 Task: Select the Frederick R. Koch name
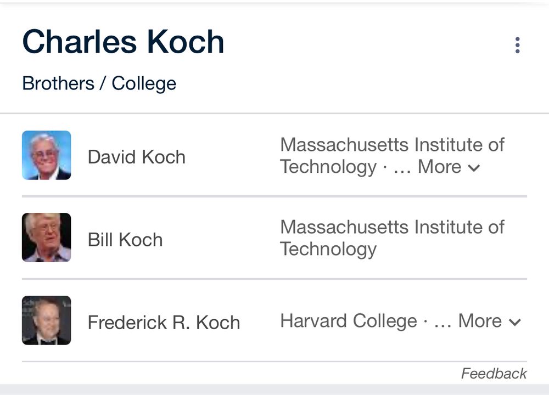[x=164, y=322]
